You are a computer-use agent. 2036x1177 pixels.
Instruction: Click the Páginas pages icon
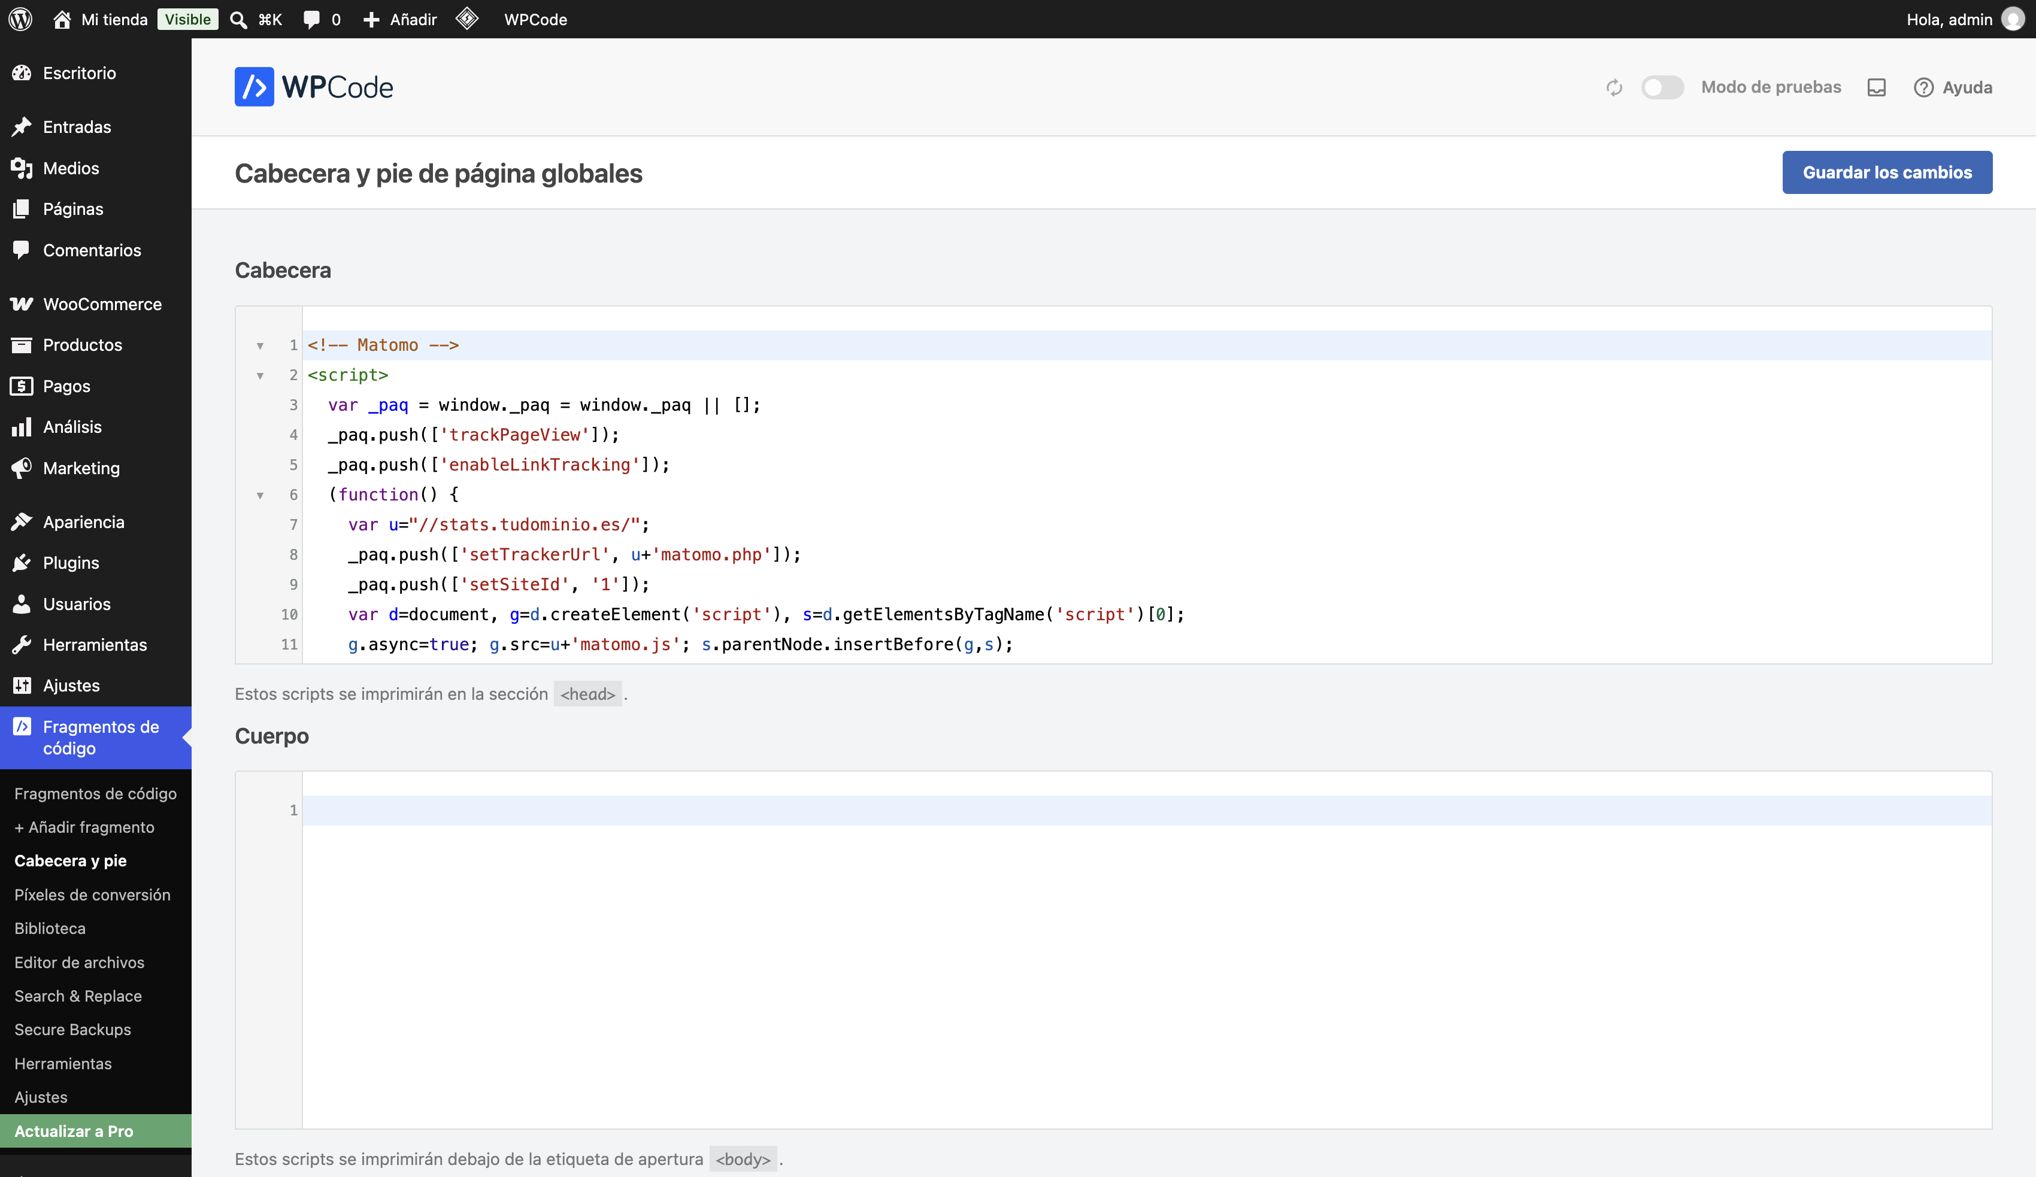tap(22, 209)
